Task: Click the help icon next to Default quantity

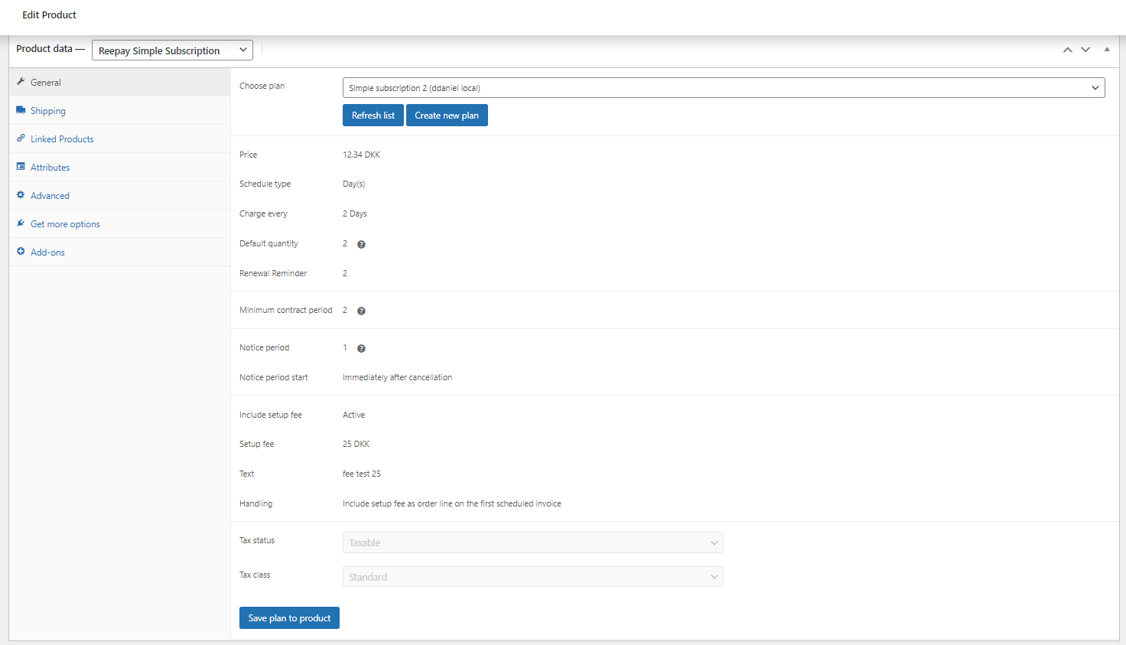Action: tap(360, 243)
